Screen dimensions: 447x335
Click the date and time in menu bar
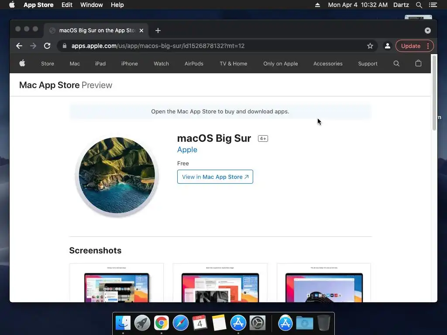[x=358, y=5]
